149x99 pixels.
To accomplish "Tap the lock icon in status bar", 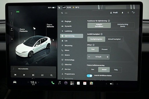I will pyautogui.click(x=59, y=8).
